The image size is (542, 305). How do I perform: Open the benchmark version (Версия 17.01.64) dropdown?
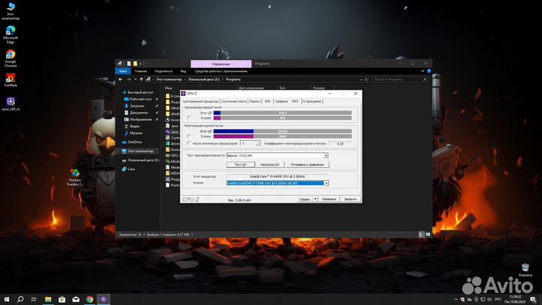tap(325, 155)
